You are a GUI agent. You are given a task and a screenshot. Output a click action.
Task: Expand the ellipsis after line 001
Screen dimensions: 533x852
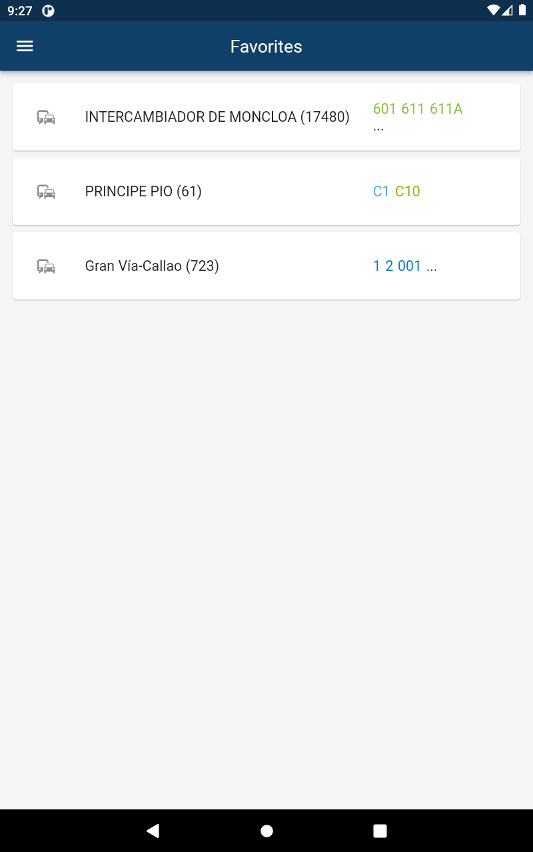coord(432,268)
